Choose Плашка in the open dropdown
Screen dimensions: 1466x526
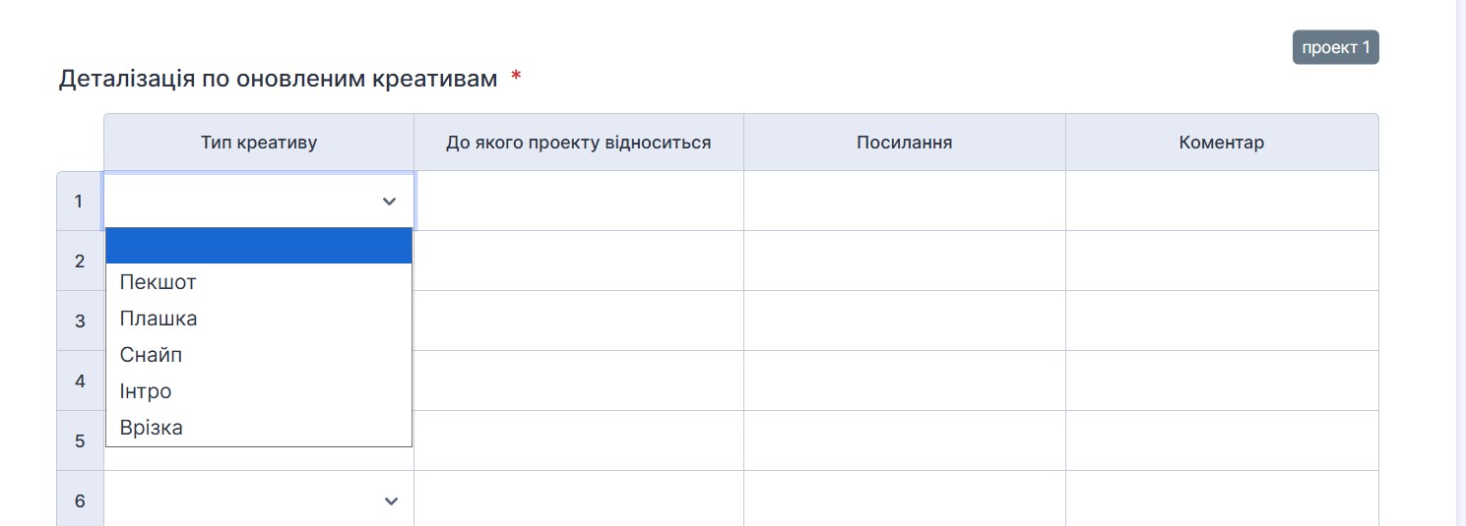(x=159, y=319)
